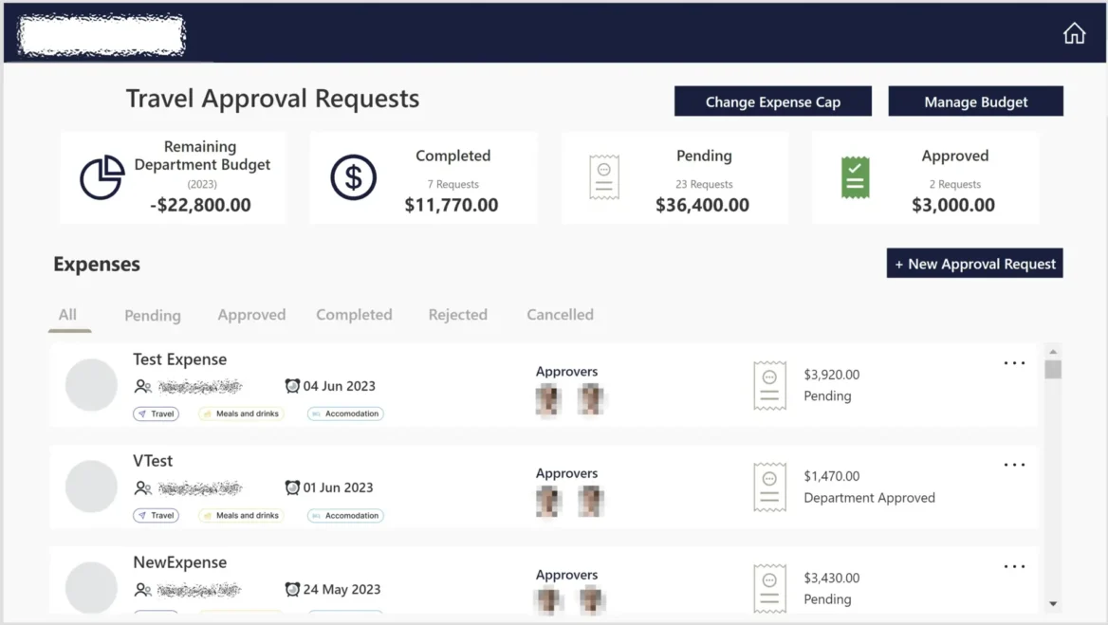Click the Home icon in the navigation bar
The height and width of the screenshot is (625, 1108).
click(x=1074, y=32)
